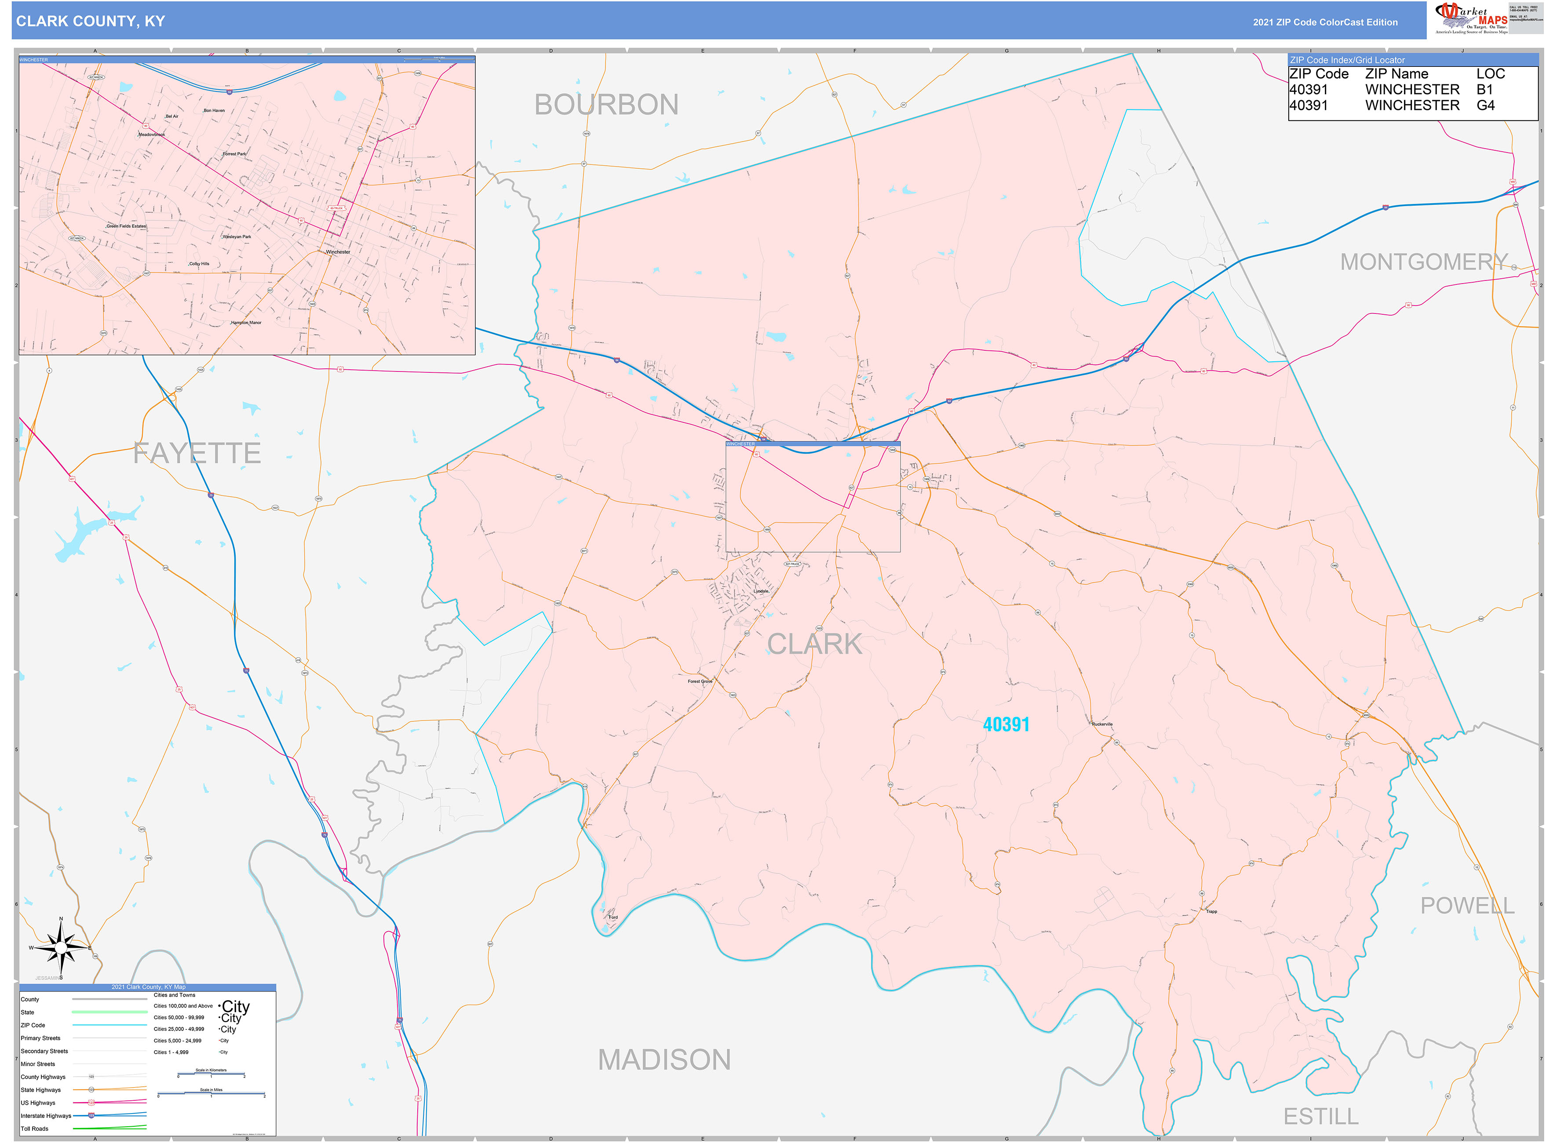Click the Trapp place name

point(1211,911)
